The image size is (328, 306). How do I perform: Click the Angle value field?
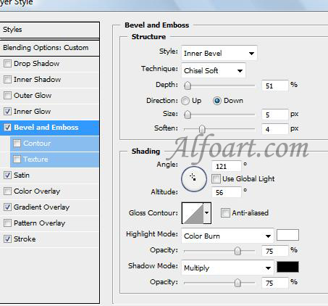click(227, 166)
